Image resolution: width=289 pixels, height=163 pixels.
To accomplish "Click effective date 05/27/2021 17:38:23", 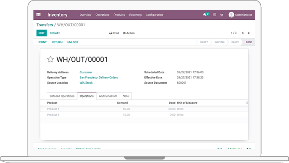I will pyautogui.click(x=190, y=78).
